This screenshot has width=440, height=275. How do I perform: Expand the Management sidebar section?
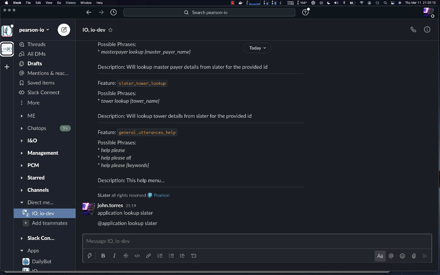(22, 153)
